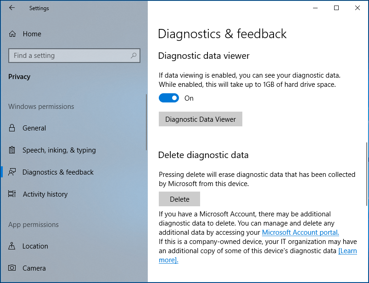Click the Home house icon
The width and height of the screenshot is (369, 283).
point(12,34)
